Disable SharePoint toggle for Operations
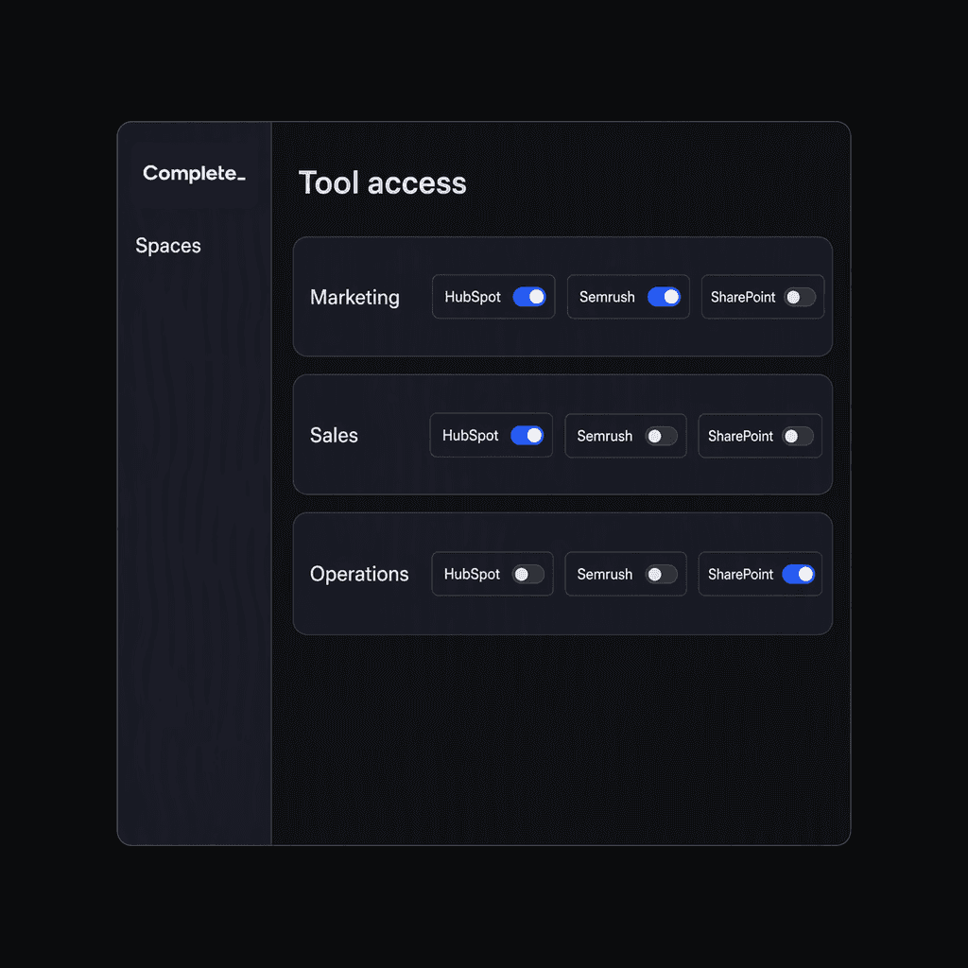 tap(798, 574)
